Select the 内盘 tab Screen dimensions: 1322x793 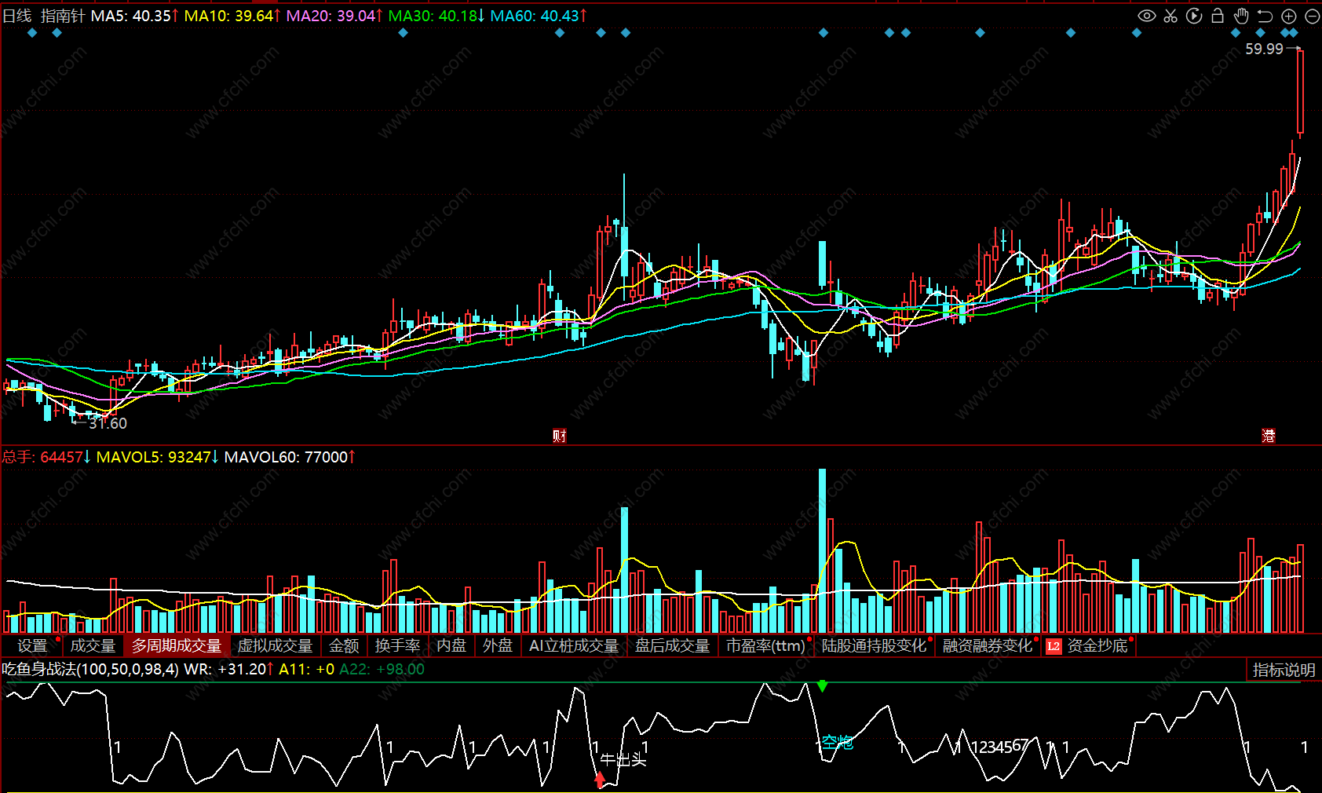click(451, 645)
